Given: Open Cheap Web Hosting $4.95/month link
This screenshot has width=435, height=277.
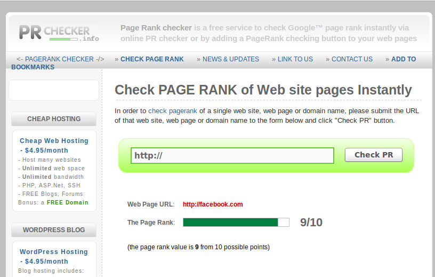Looking at the screenshot, I should tap(54, 145).
